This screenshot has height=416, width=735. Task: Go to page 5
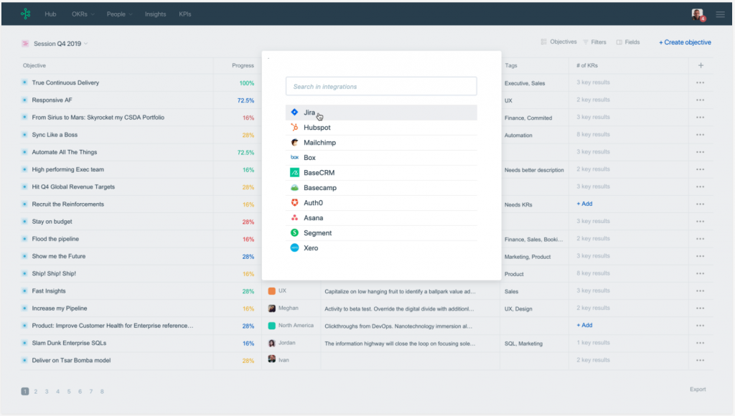[69, 391]
